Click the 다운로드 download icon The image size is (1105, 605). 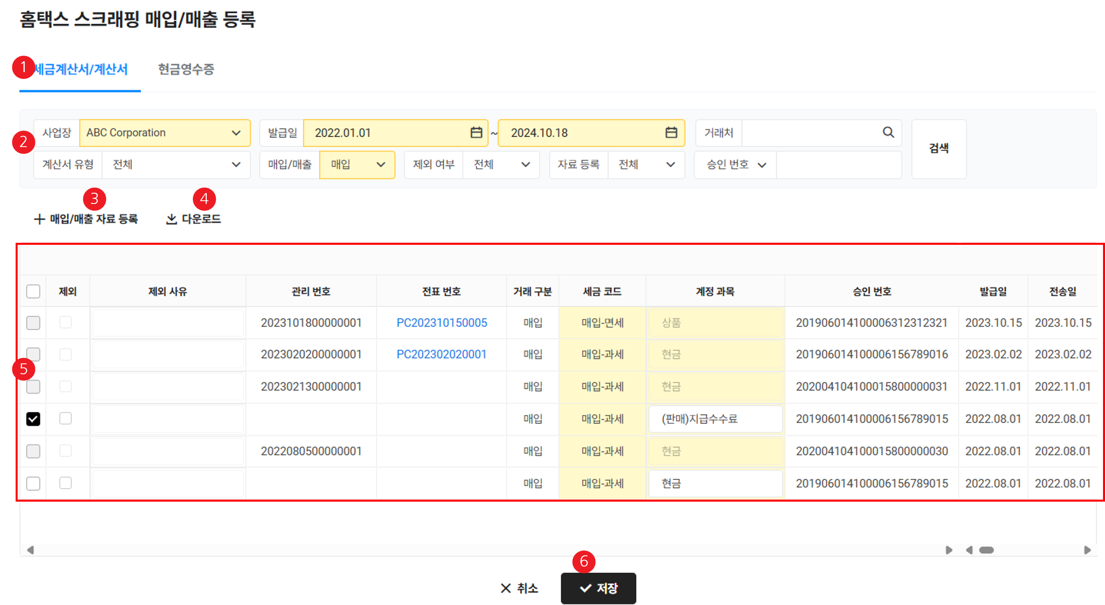(172, 219)
